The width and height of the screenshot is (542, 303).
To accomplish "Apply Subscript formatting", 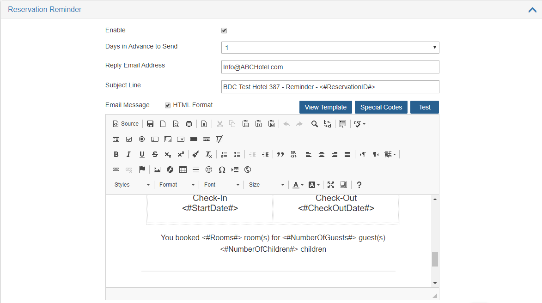I will click(x=168, y=154).
